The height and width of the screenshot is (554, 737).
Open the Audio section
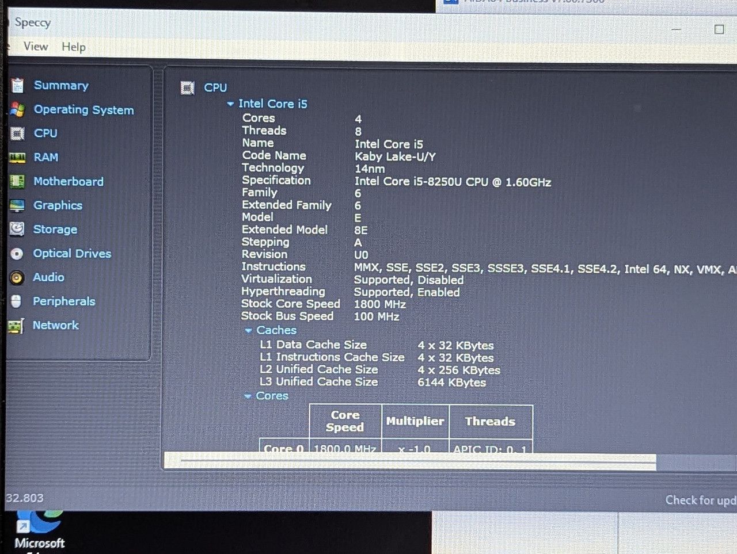(48, 277)
